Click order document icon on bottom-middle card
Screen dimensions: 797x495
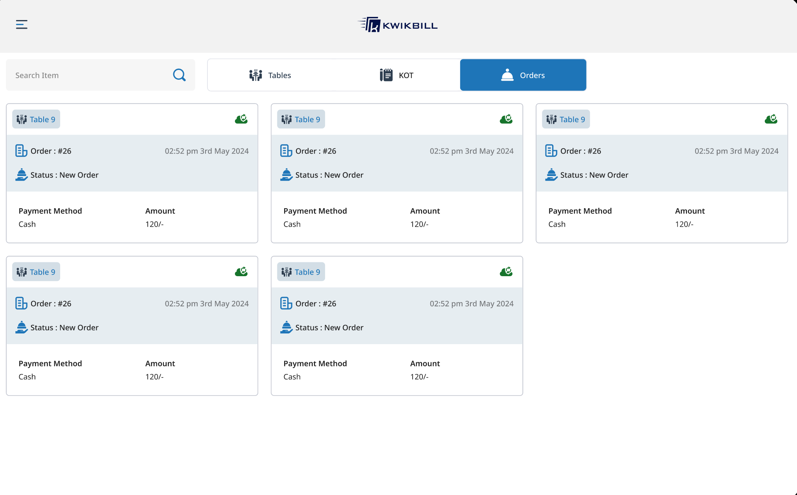click(x=286, y=303)
